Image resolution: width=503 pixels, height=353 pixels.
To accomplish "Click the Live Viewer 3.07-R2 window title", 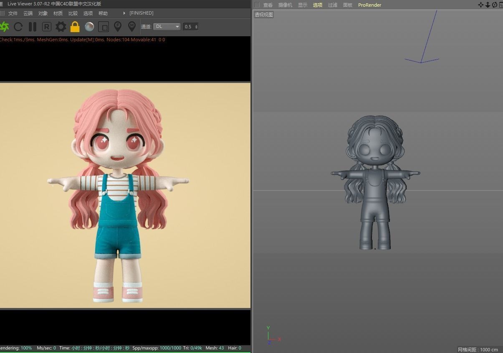I will pos(54,4).
